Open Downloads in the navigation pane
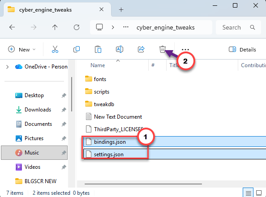The width and height of the screenshot is (266, 197). point(38,110)
